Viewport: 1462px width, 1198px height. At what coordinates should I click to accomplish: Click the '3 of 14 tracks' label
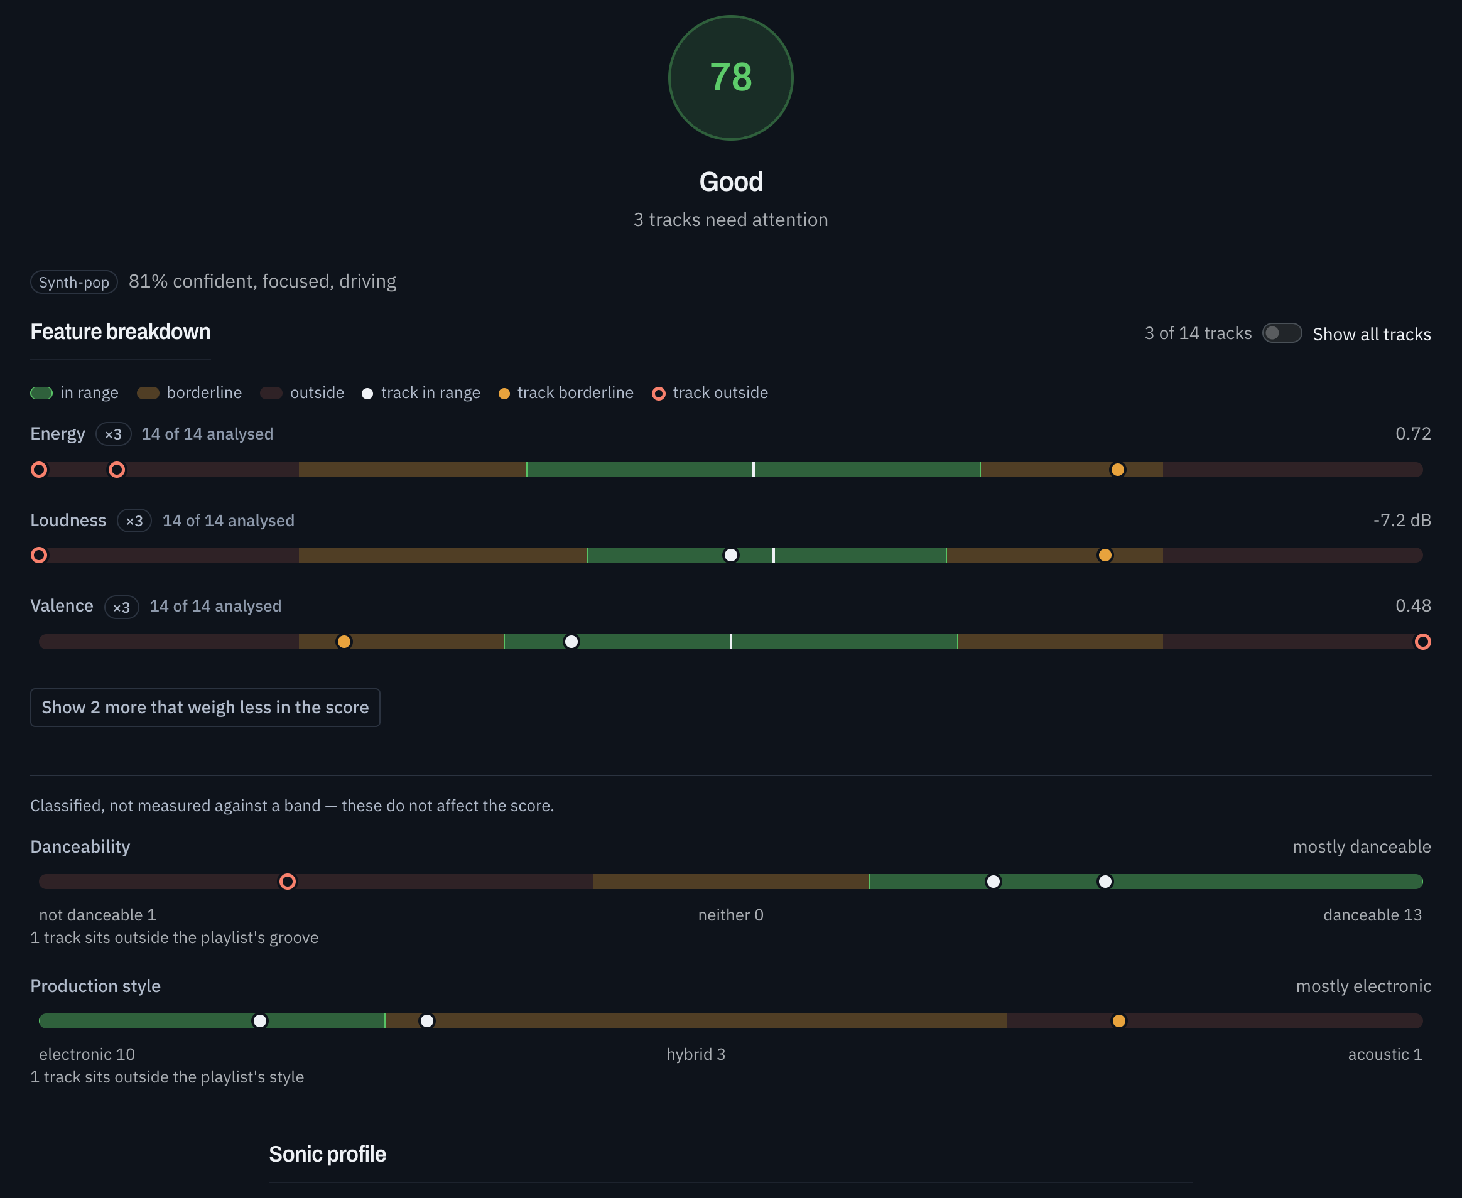(1198, 333)
